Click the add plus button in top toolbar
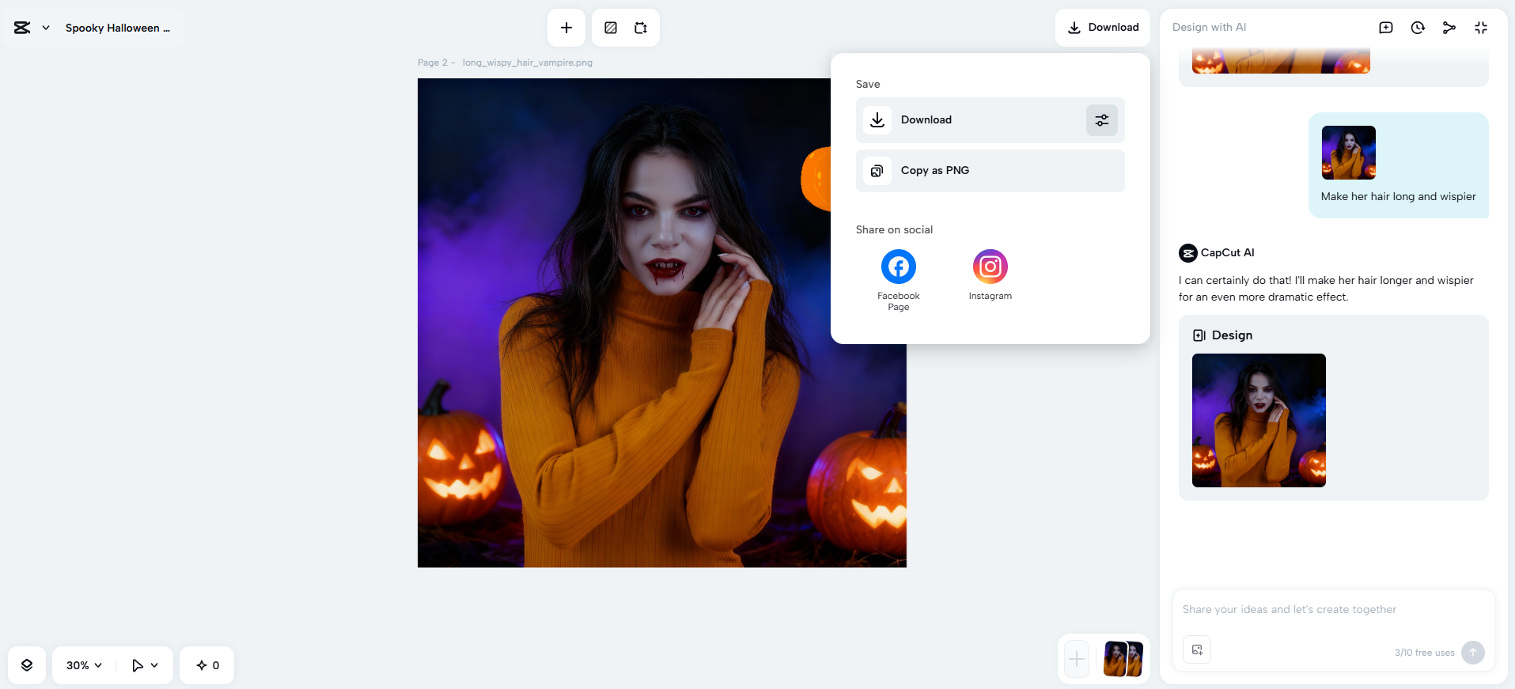Viewport: 1515px width, 689px height. tap(566, 28)
